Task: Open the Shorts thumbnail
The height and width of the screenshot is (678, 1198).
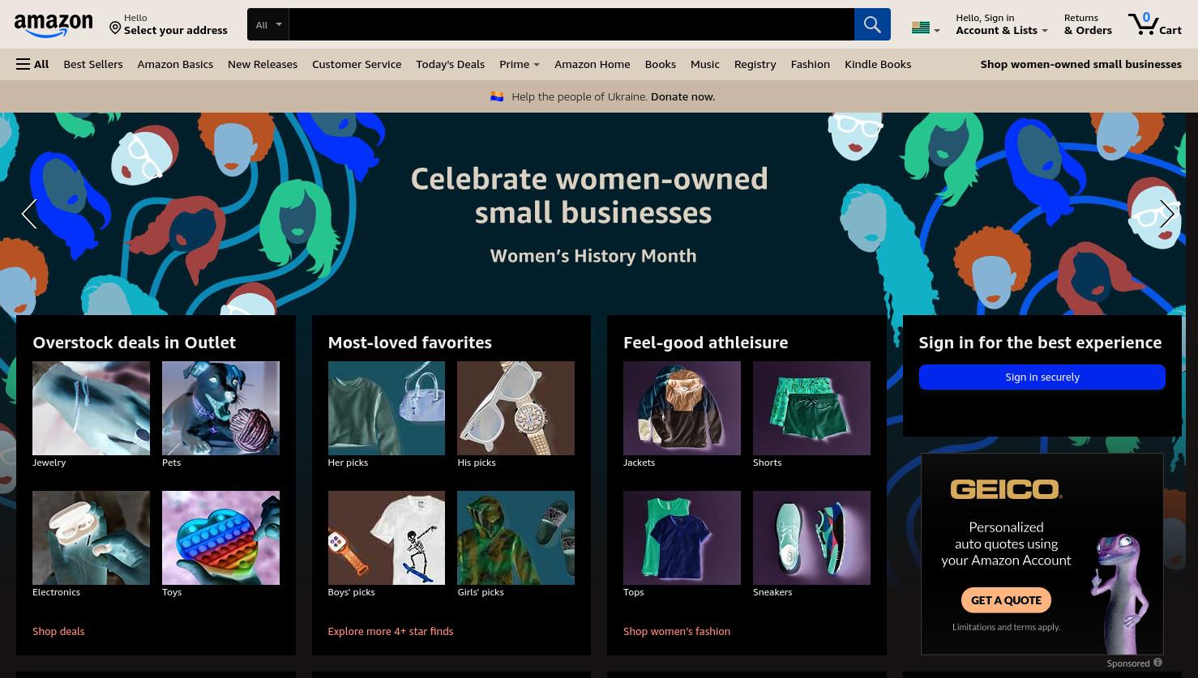Action: pyautogui.click(x=811, y=408)
